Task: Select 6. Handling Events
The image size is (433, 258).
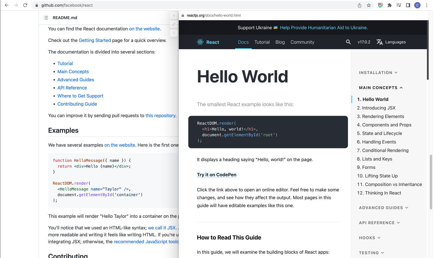Action: 377,142
